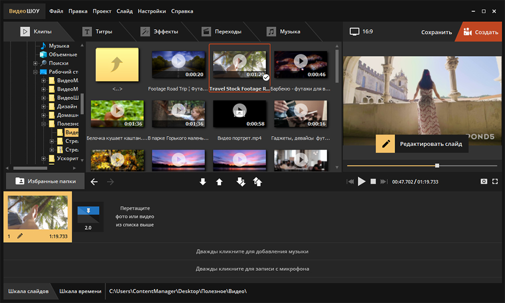Image resolution: width=505 pixels, height=303 pixels.
Task: Click the double down arrow add-all icon
Action: [241, 182]
